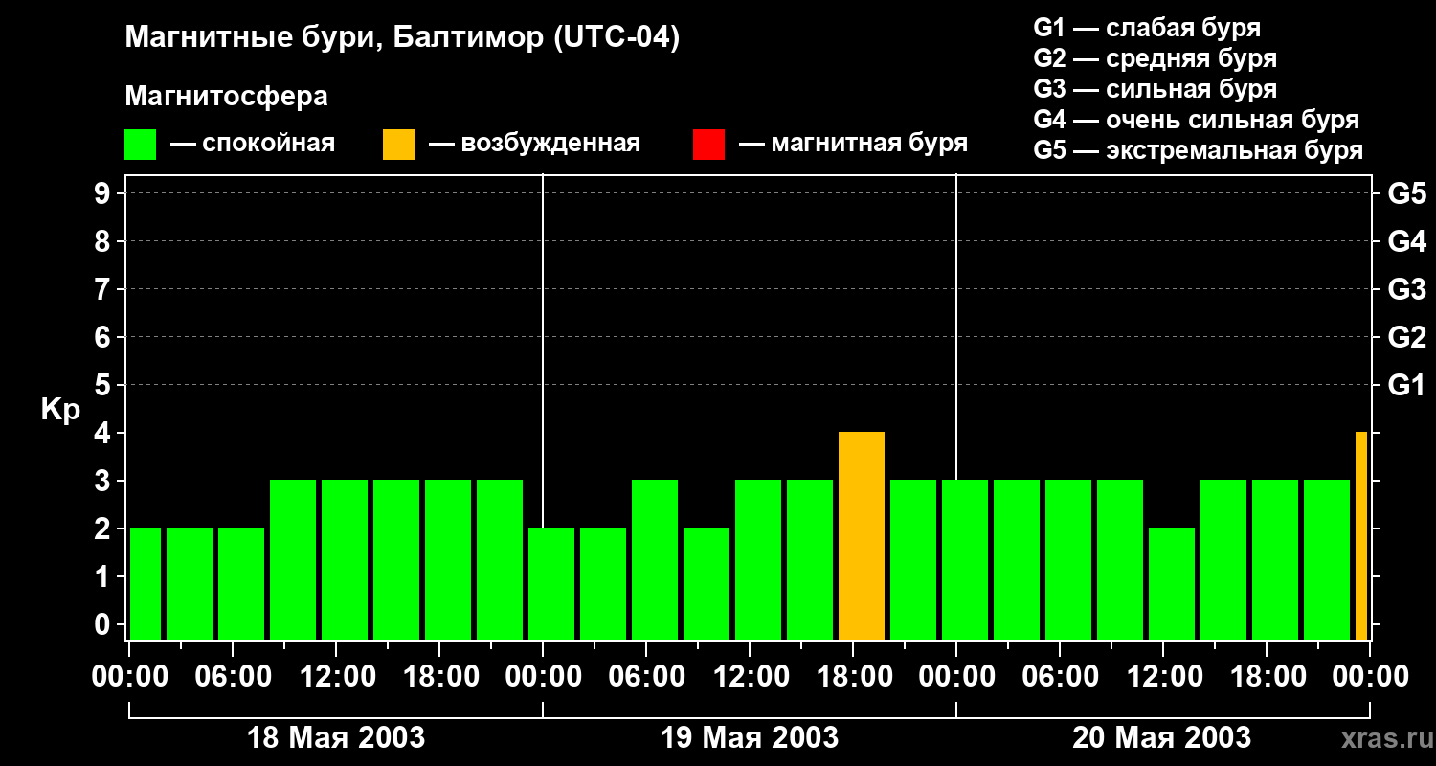1436x766 pixels.
Task: Click the G5 label on right axis
Action: coord(1406,194)
